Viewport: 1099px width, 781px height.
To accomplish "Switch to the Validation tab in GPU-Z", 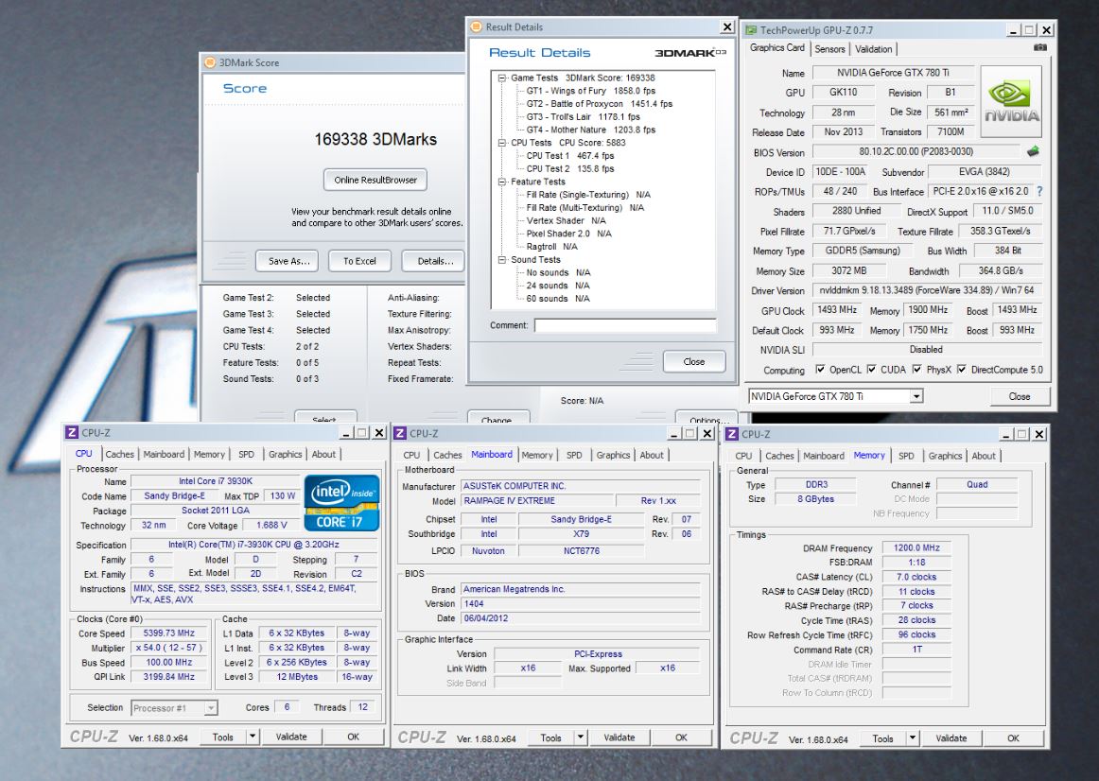I will (x=873, y=49).
